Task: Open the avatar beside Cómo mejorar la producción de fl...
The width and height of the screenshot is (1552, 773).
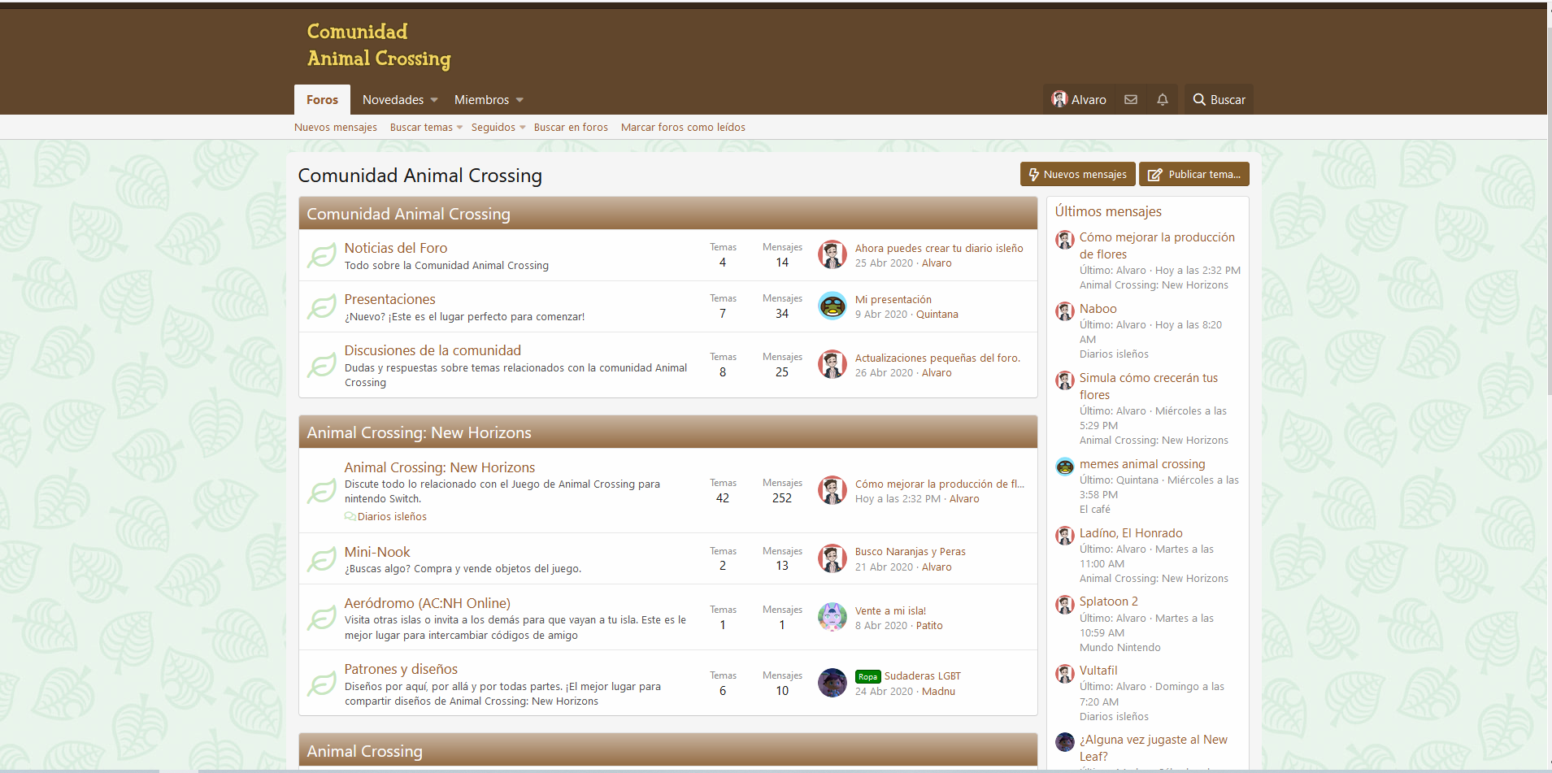Action: coord(832,490)
